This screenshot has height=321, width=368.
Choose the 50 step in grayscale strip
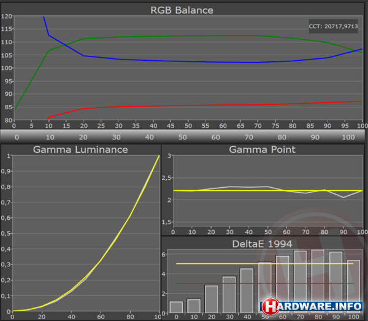[184, 136]
